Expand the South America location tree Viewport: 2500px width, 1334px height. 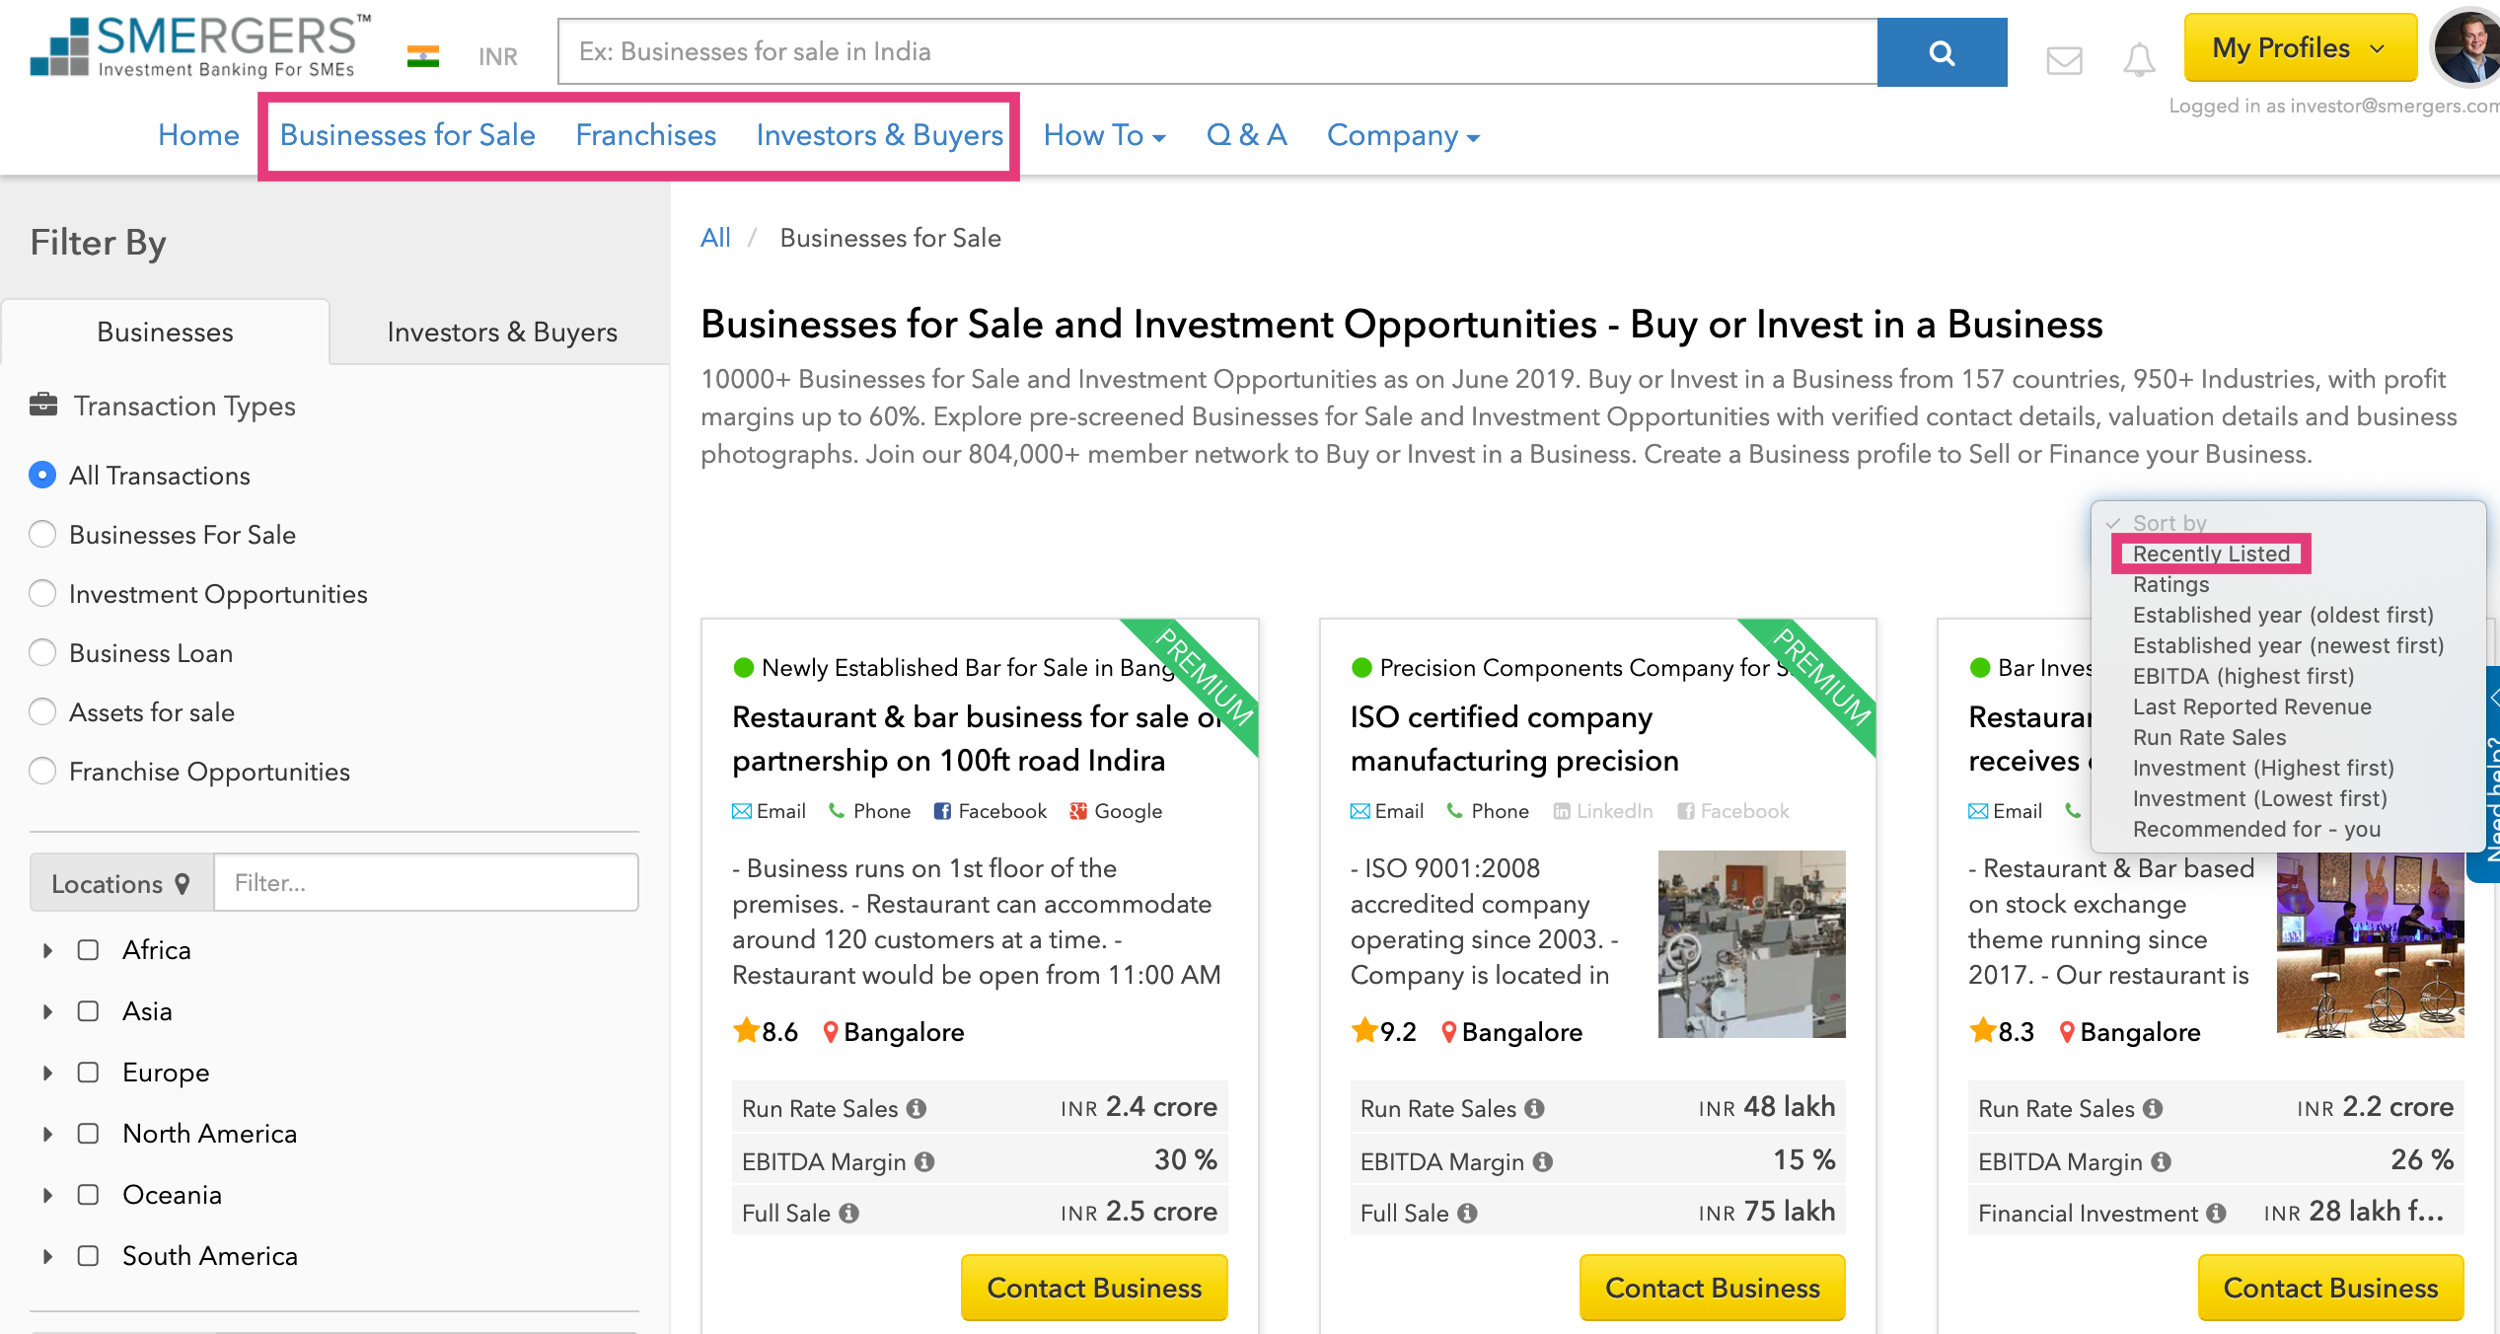pos(47,1256)
